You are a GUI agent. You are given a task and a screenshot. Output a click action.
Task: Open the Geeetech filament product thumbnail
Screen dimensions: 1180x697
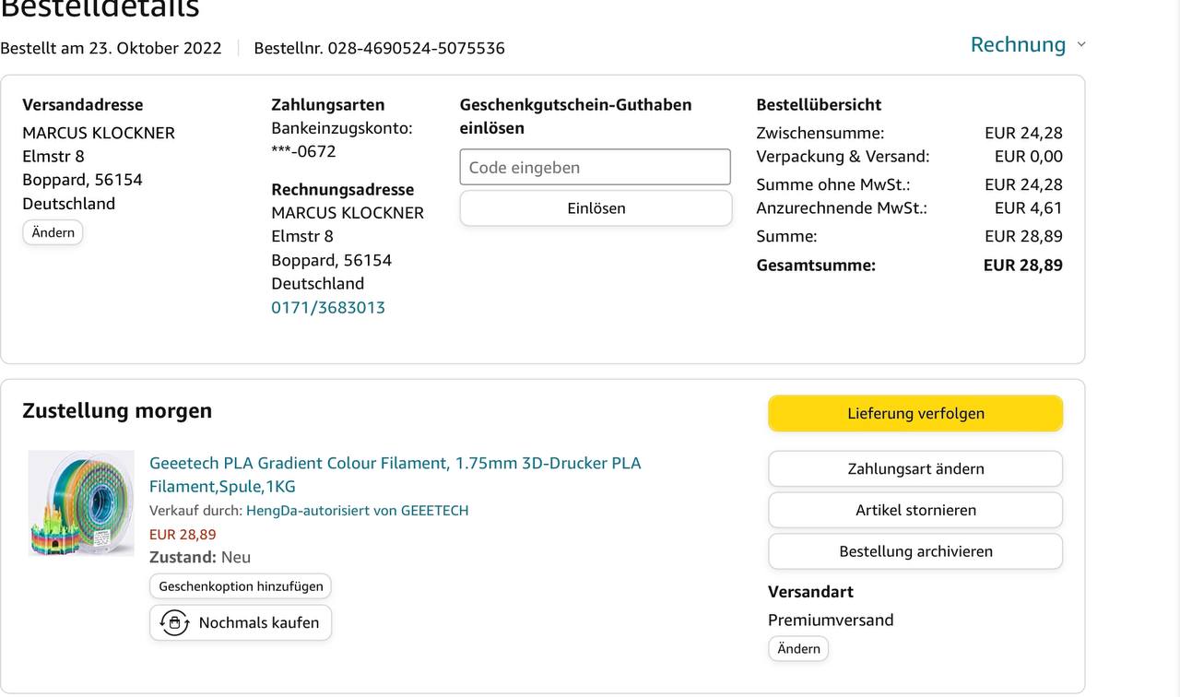(81, 503)
